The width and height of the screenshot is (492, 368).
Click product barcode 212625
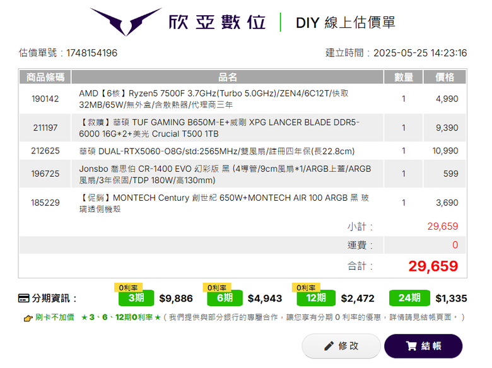coord(45,151)
